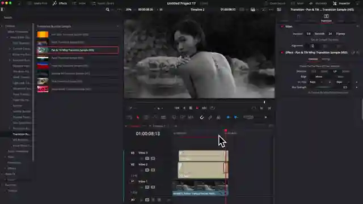The width and height of the screenshot is (363, 204).
Task: Open Timeline View Options icon
Action: (129, 117)
